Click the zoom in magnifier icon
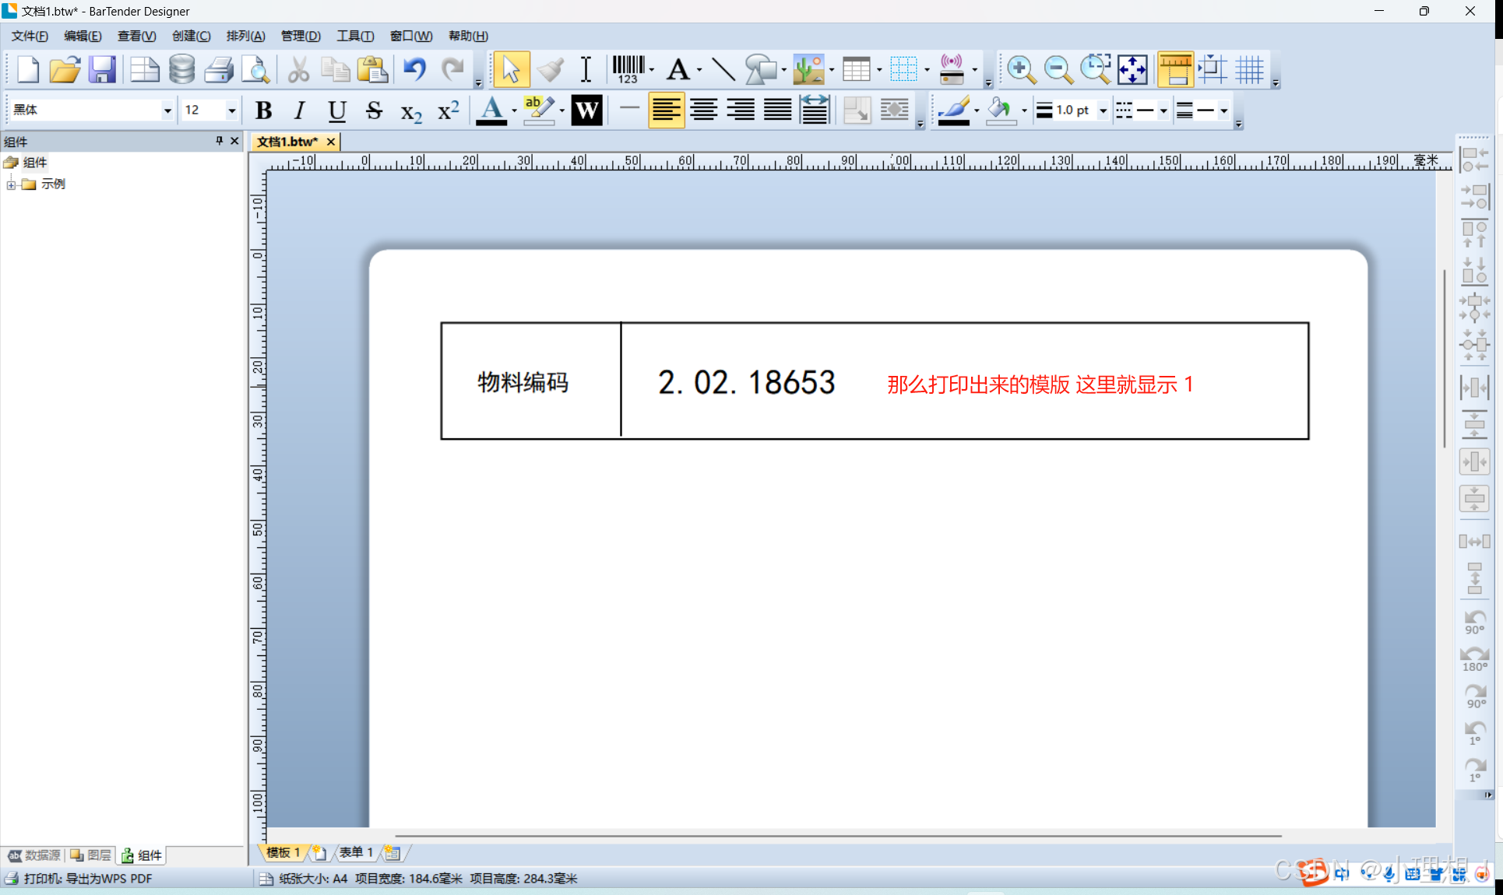 [x=1020, y=69]
